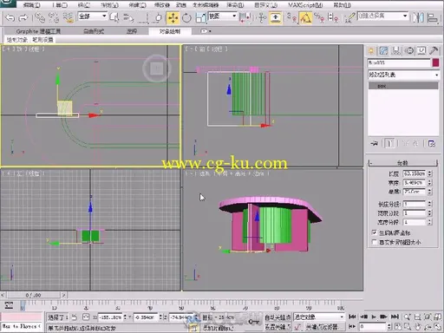This screenshot has height=333, width=444.
Task: Open the Help menu in the menu bar
Action: pos(343,5)
